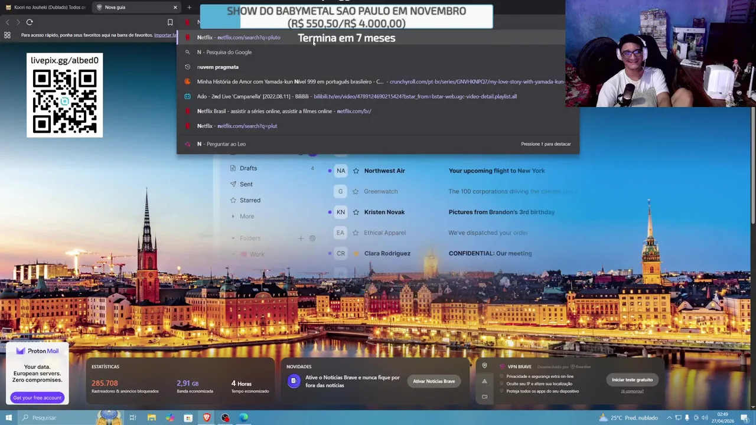Open weather widget 25°C Pred. nublado

(x=629, y=418)
